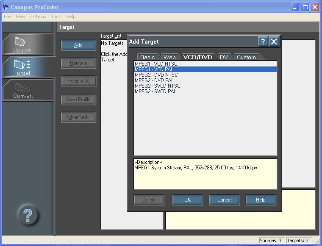Click the Save Profile button
The height and width of the screenshot is (246, 322).
[78, 100]
